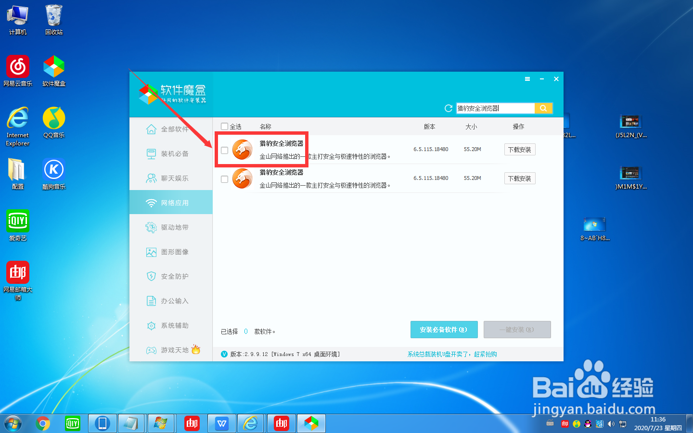693x433 pixels.
Task: Check the first 猎豹安全浏览器 row checkbox
Action: 224,150
